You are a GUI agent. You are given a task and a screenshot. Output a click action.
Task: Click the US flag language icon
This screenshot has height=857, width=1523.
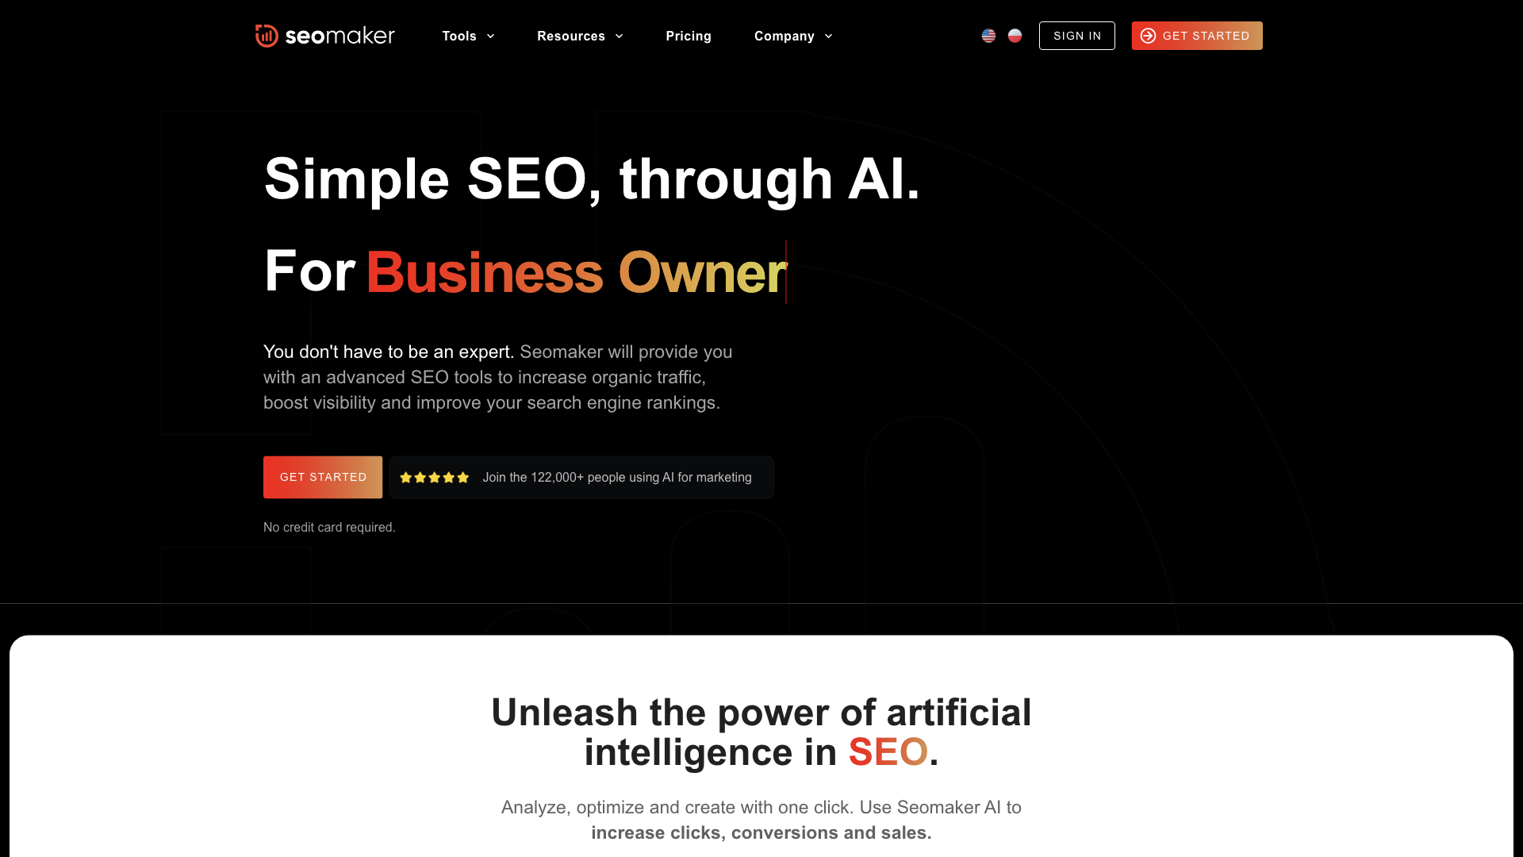[988, 36]
